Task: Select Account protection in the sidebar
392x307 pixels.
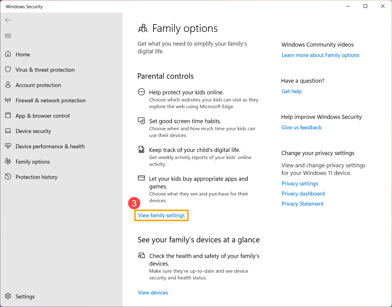Action: tap(61, 85)
